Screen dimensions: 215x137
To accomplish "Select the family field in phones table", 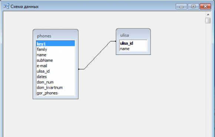I will pyautogui.click(x=56, y=49).
